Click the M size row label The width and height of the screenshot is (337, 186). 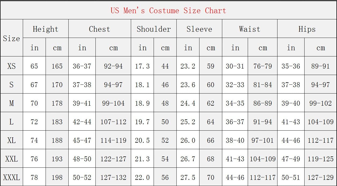click(x=12, y=103)
